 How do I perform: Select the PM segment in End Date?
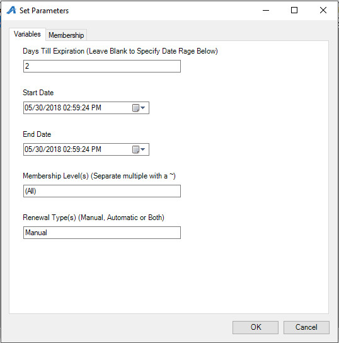96,149
